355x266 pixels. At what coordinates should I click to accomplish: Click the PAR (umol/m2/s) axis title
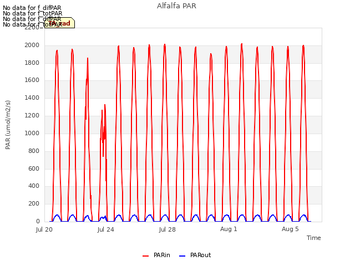[x=8, y=125]
